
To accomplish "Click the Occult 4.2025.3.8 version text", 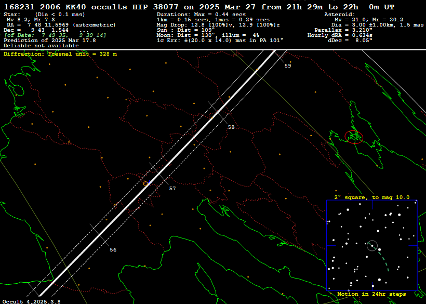I will tap(32, 301).
